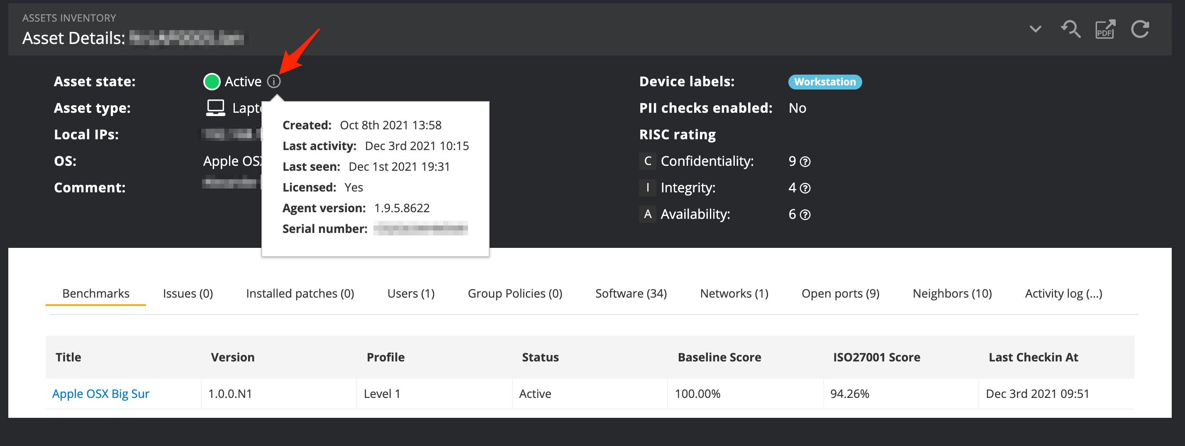Click the green Active status indicator
The width and height of the screenshot is (1185, 446).
click(x=212, y=82)
